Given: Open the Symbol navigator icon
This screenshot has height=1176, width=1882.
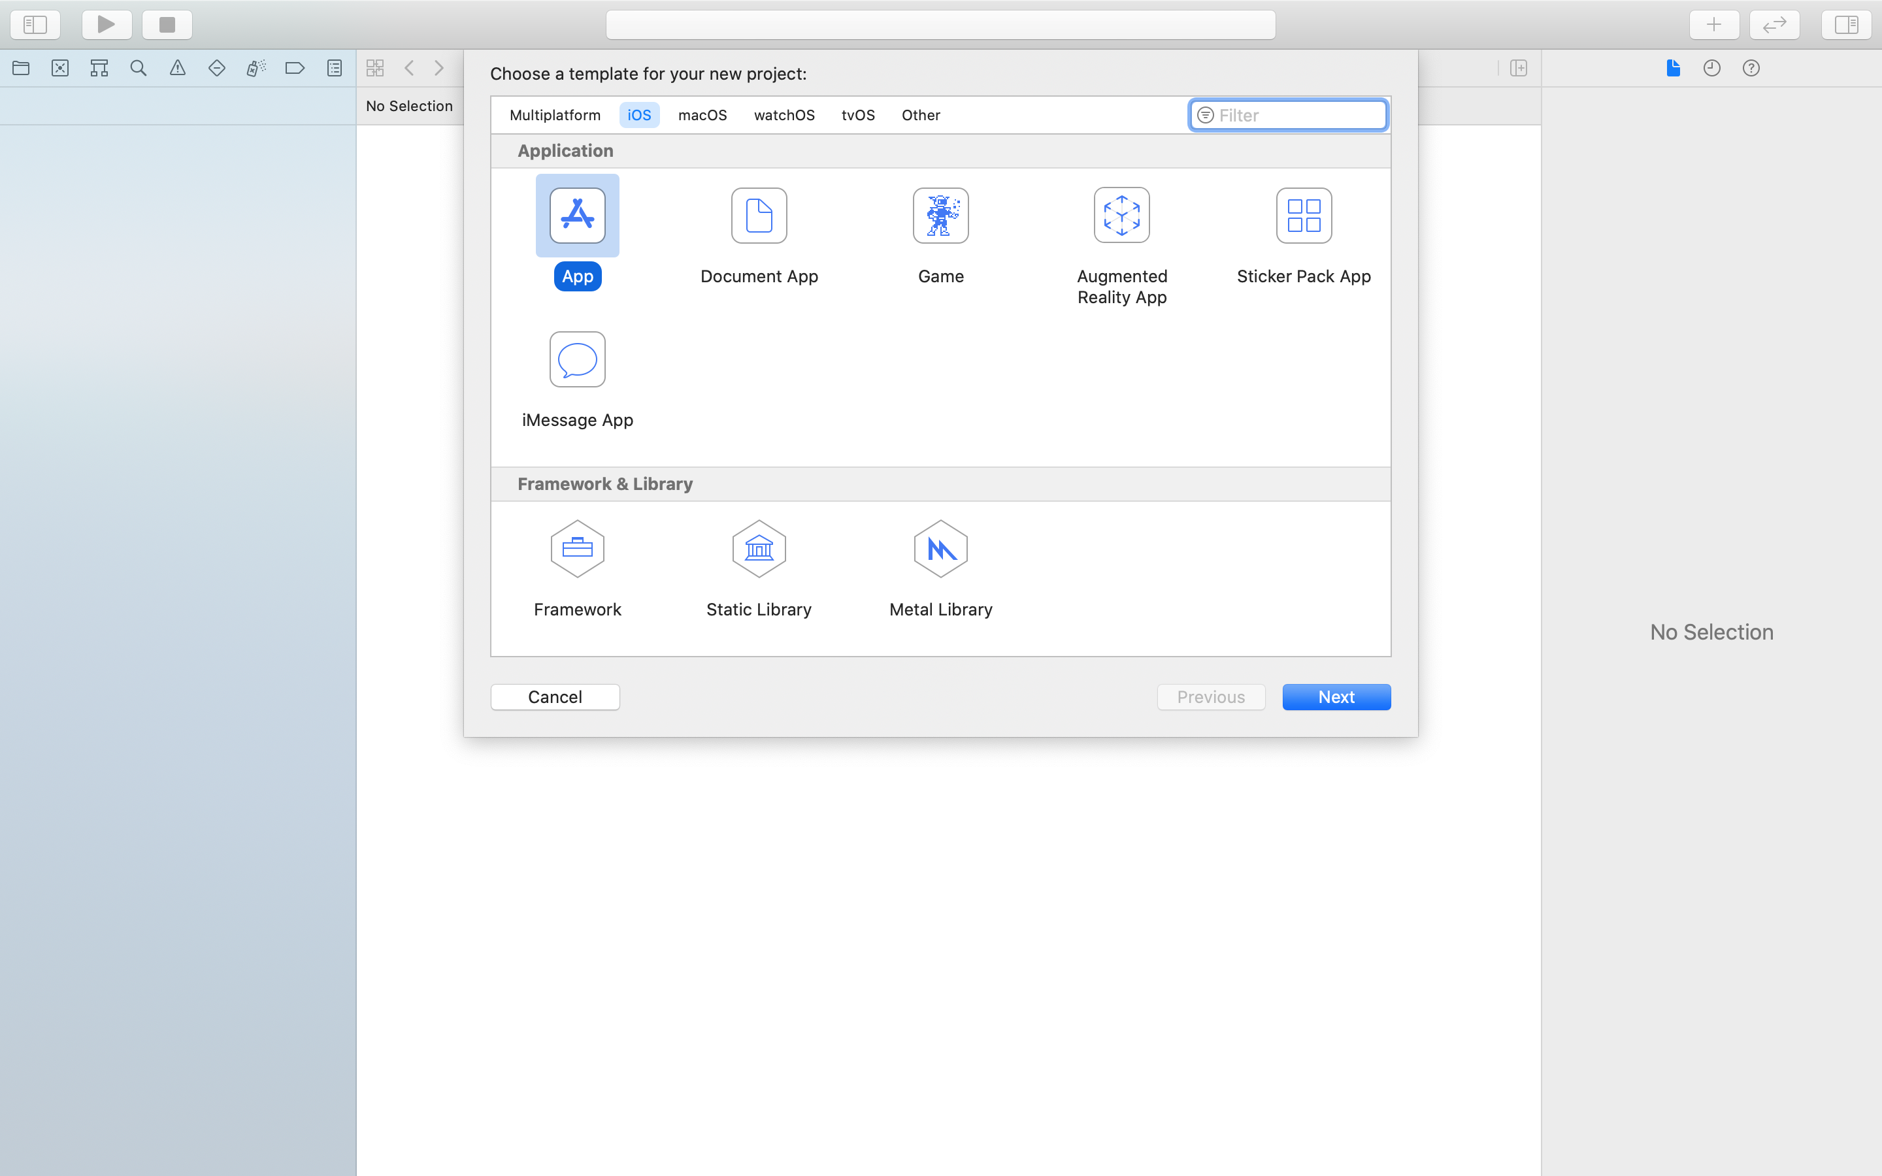Looking at the screenshot, I should click(99, 69).
